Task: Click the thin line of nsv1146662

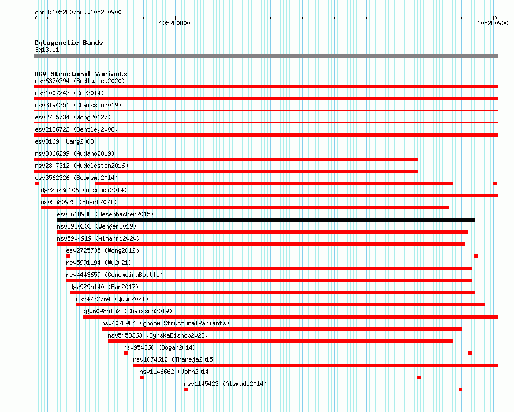Action: 280,377
